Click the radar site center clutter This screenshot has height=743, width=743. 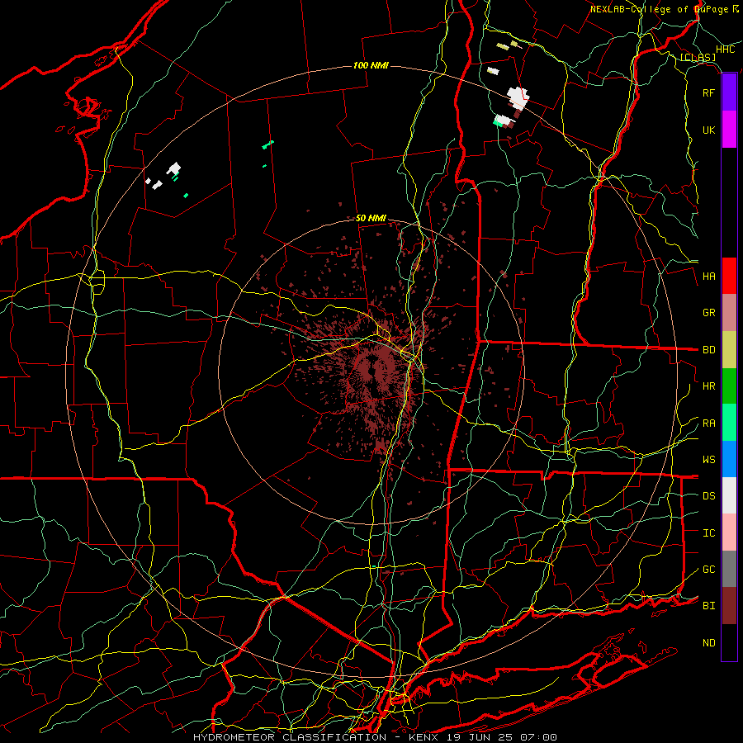(373, 372)
